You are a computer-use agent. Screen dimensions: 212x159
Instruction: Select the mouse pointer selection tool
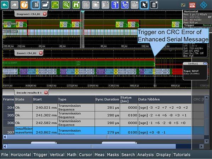144,5
